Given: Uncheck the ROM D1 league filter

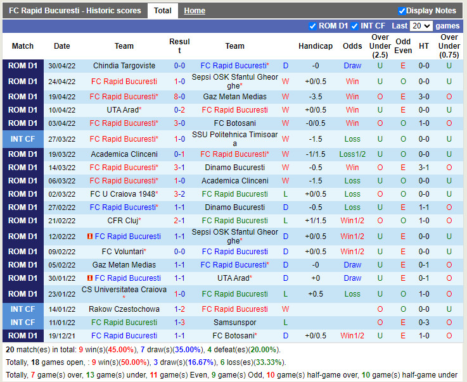Looking at the screenshot, I should (x=312, y=26).
